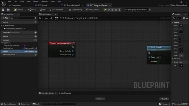
Task: Collapse the EventGraph tree item
Action: [1, 26]
